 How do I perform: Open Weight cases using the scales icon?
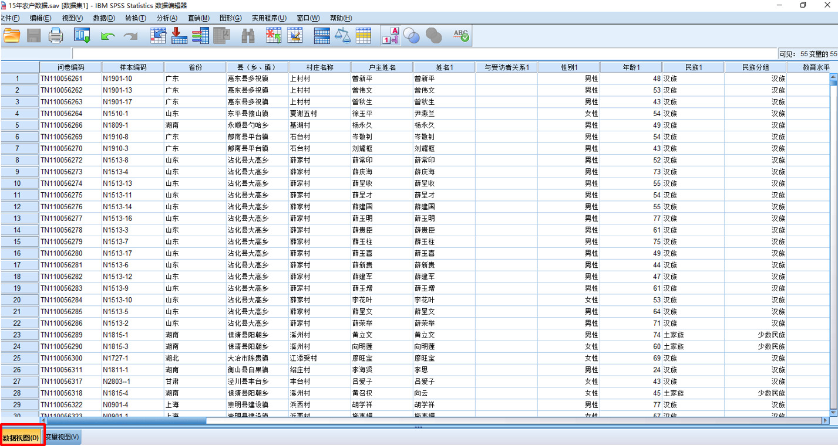pyautogui.click(x=342, y=36)
